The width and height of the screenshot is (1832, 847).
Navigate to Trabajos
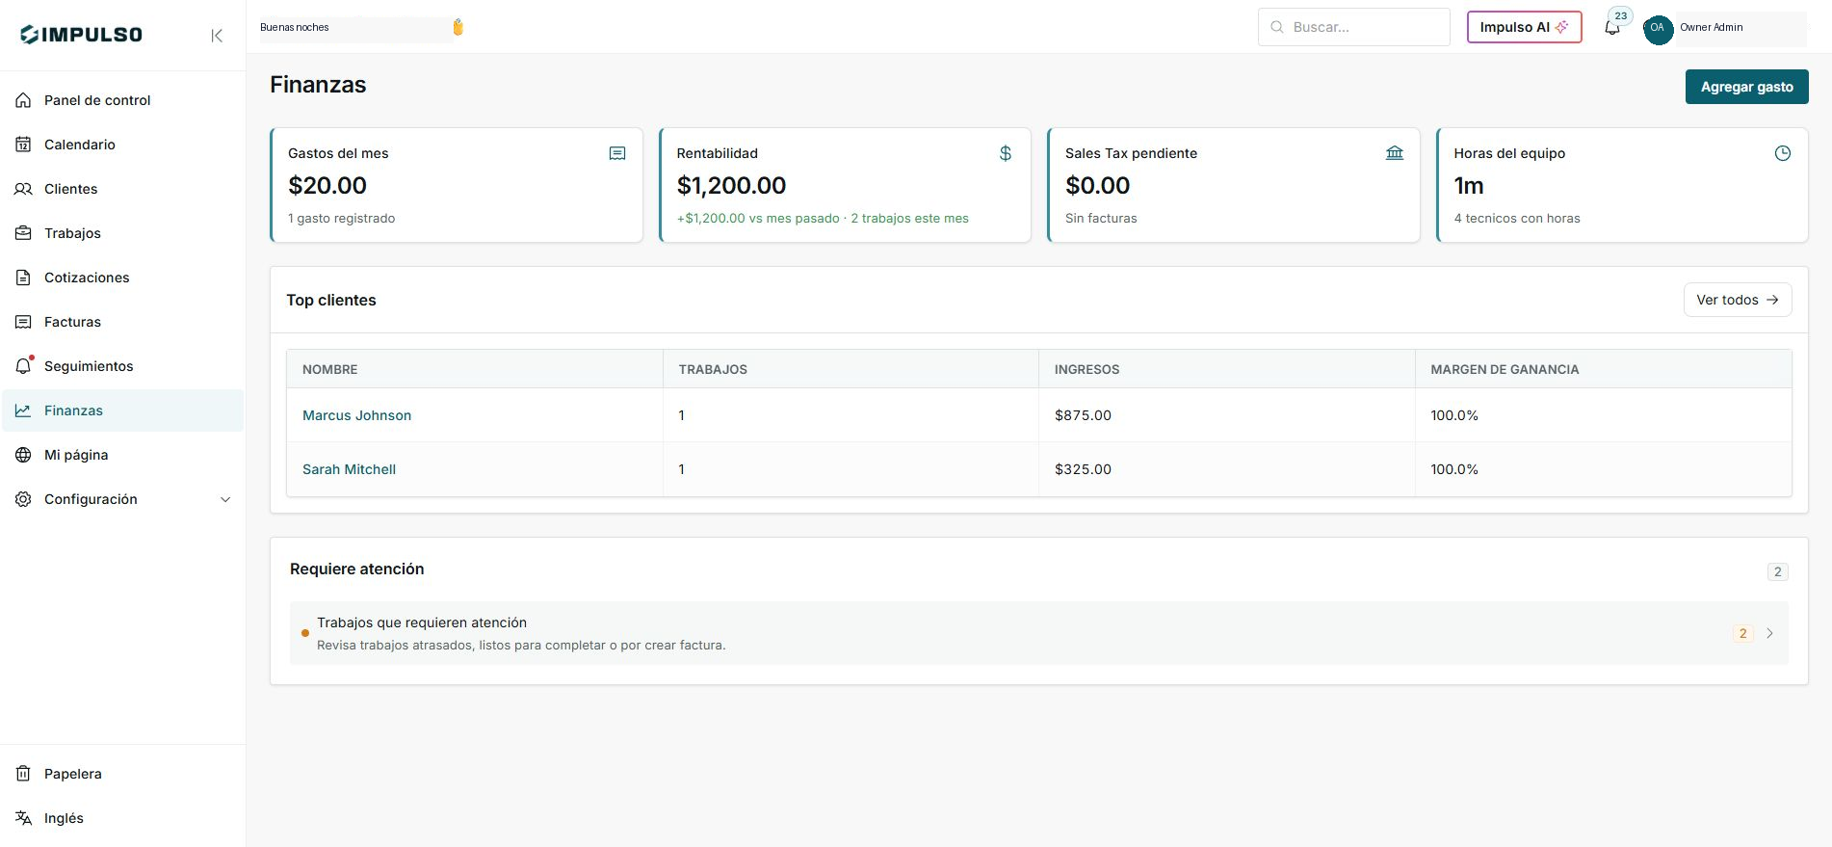122,233
